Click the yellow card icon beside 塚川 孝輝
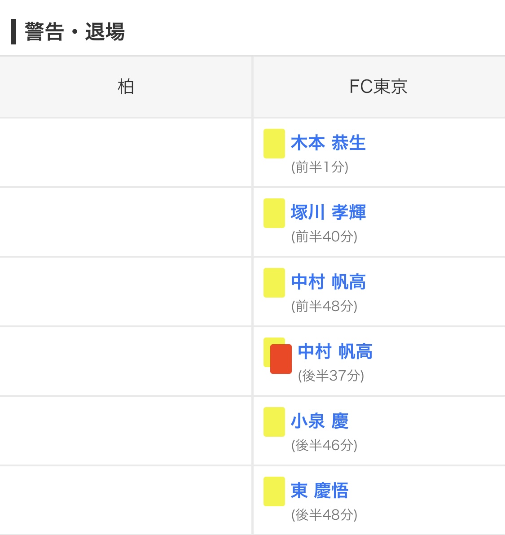 (274, 213)
